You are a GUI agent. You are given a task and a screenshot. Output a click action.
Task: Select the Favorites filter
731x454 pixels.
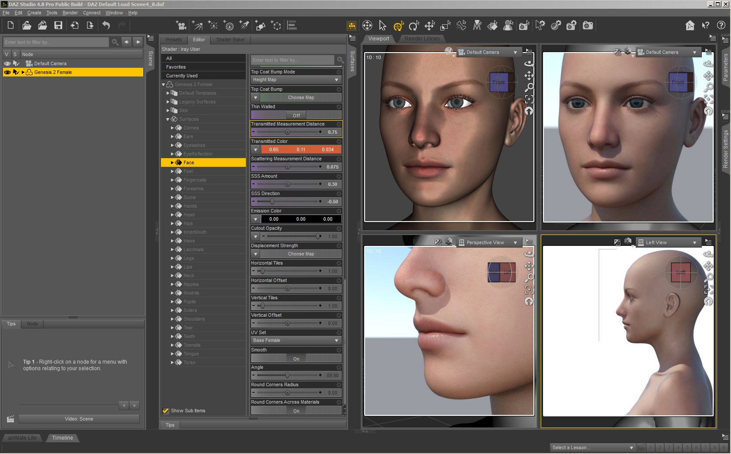tap(203, 67)
